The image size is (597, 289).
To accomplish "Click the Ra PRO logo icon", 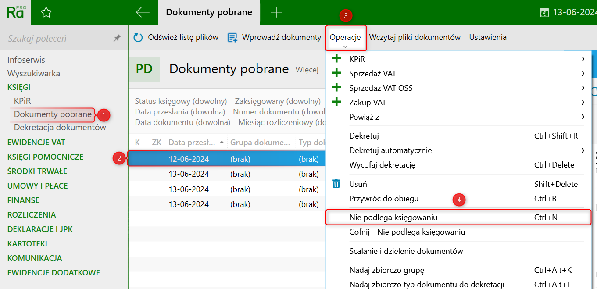I will pos(16,12).
